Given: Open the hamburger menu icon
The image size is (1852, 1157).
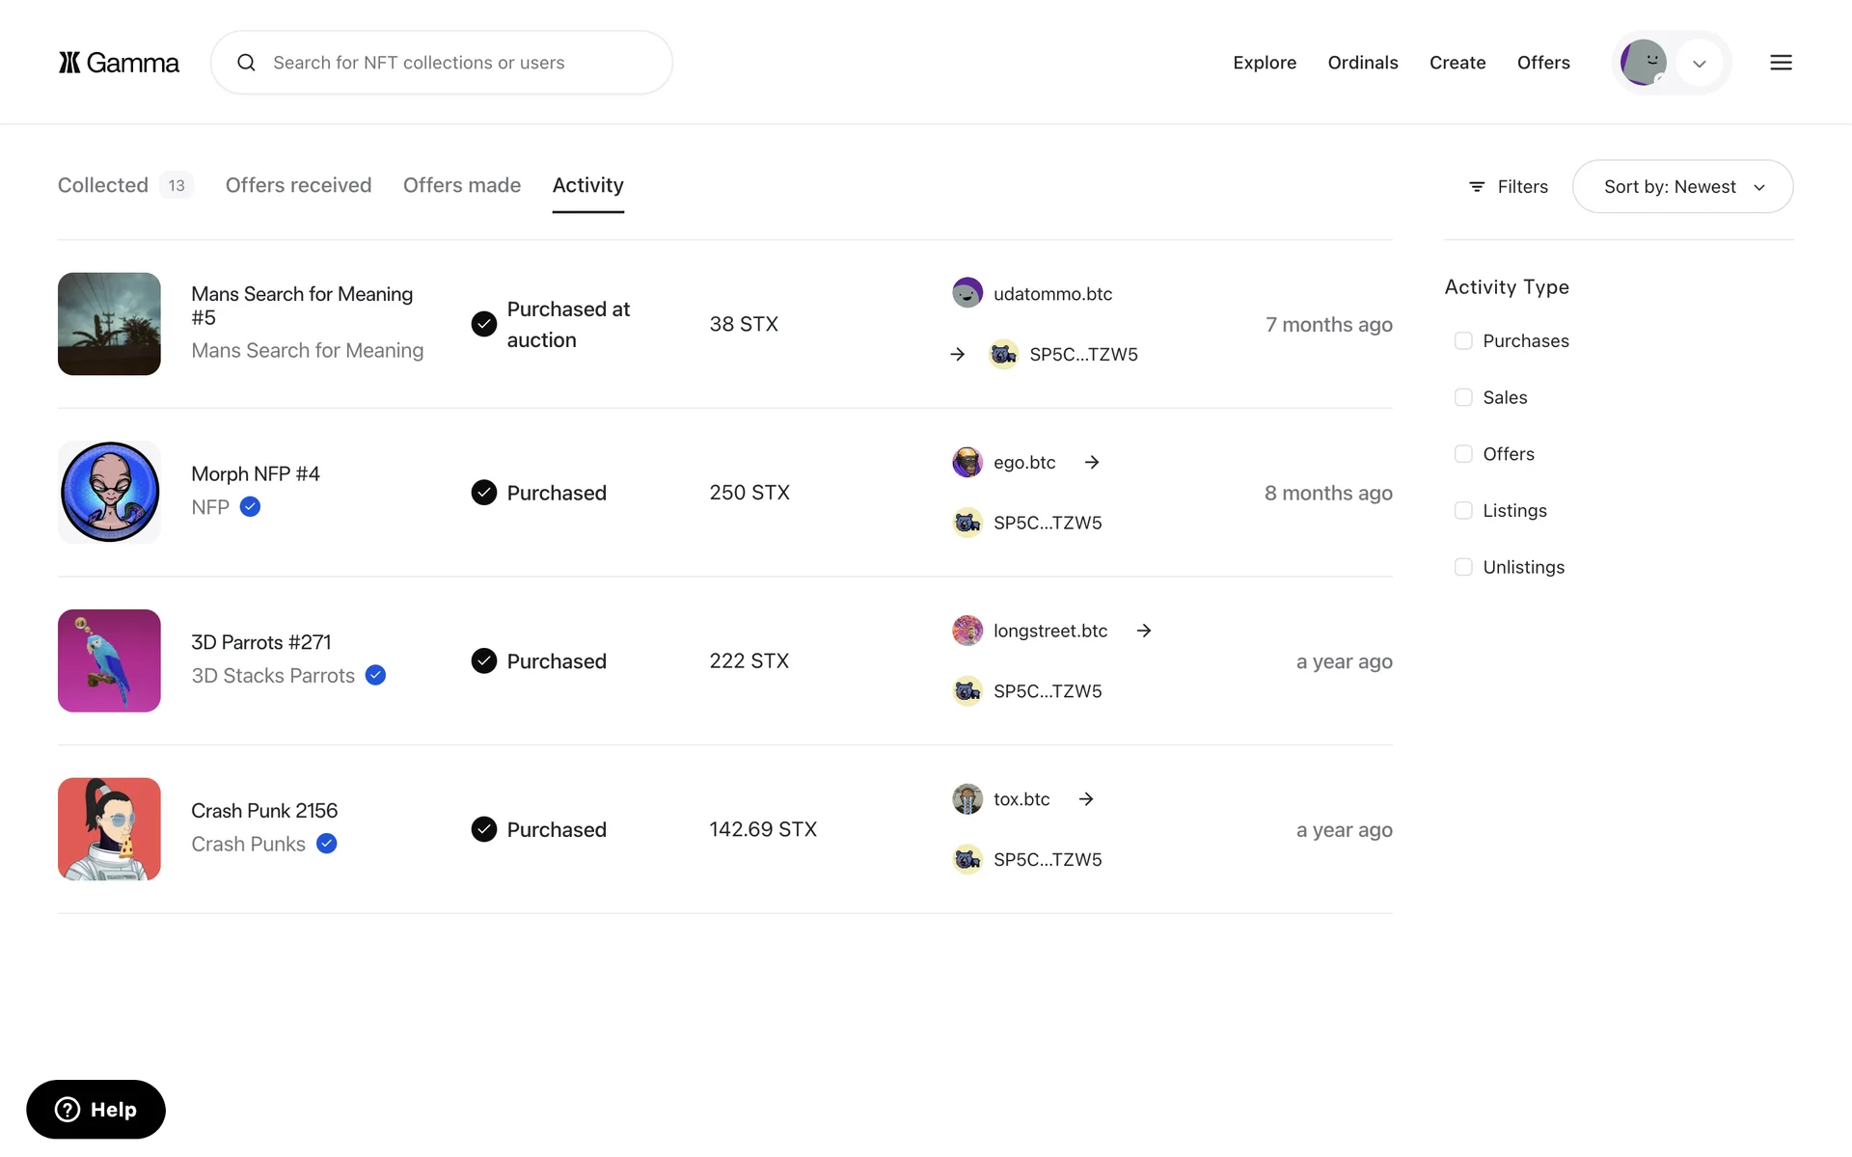Looking at the screenshot, I should point(1781,63).
